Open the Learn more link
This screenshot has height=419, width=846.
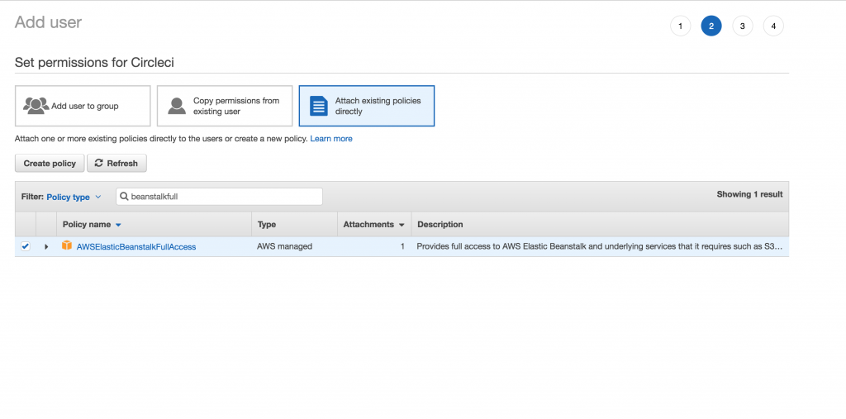tap(331, 139)
